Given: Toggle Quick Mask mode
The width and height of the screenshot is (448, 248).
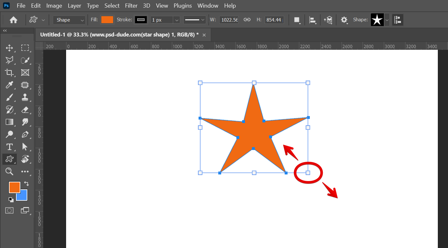Looking at the screenshot, I should coord(10,210).
